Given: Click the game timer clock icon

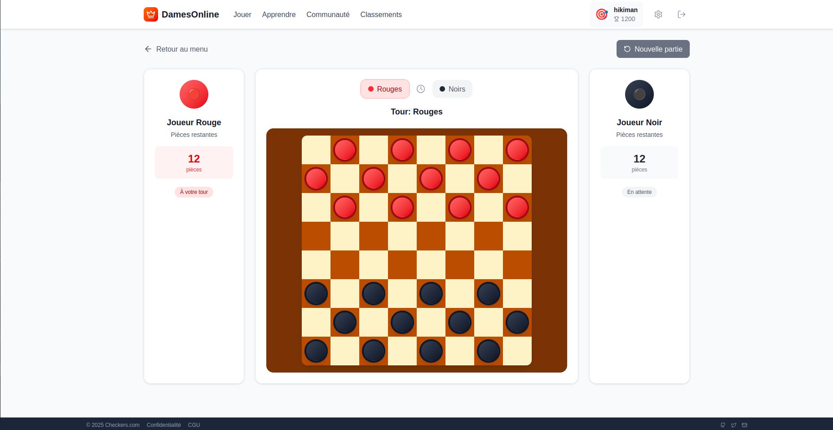Looking at the screenshot, I should coord(421,89).
